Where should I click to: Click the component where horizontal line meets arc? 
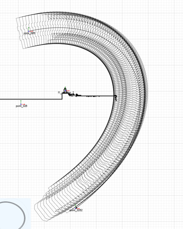[115, 97]
